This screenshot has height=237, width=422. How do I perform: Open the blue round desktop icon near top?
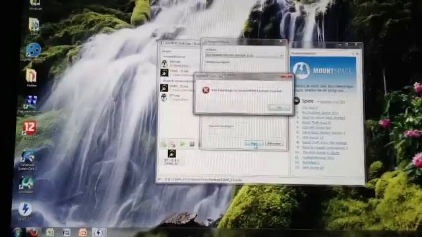[x=33, y=51]
